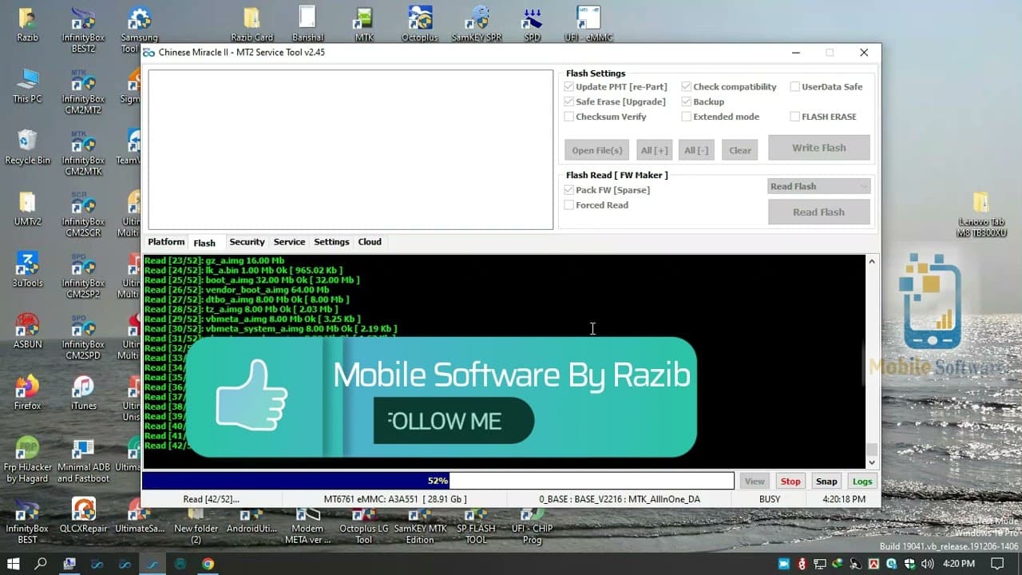Open UFI - eMMC desktop shortcut
The image size is (1022, 575).
click(x=588, y=24)
